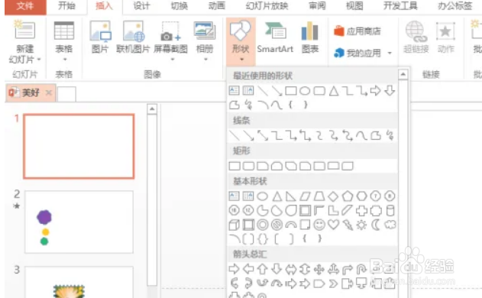Select the smiley face in basic shapes

[x=319, y=225]
